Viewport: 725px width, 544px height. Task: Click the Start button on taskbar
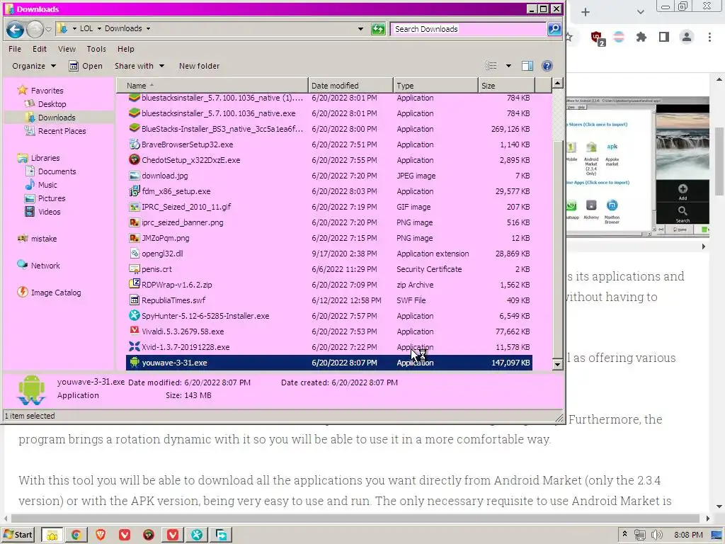pos(18,535)
